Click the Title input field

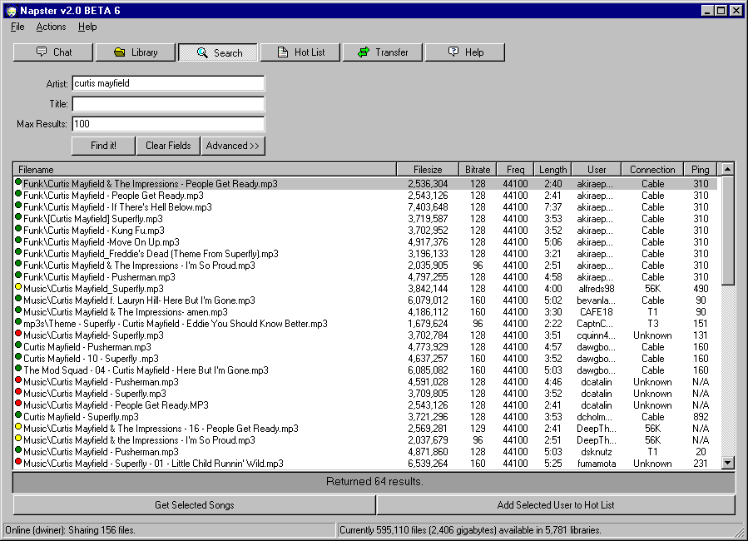tap(168, 104)
